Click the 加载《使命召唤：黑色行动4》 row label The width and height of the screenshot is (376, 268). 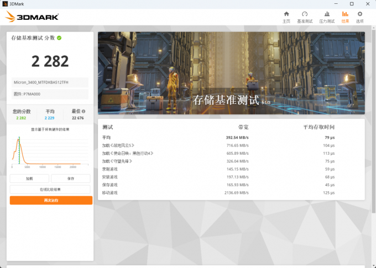click(x=128, y=154)
